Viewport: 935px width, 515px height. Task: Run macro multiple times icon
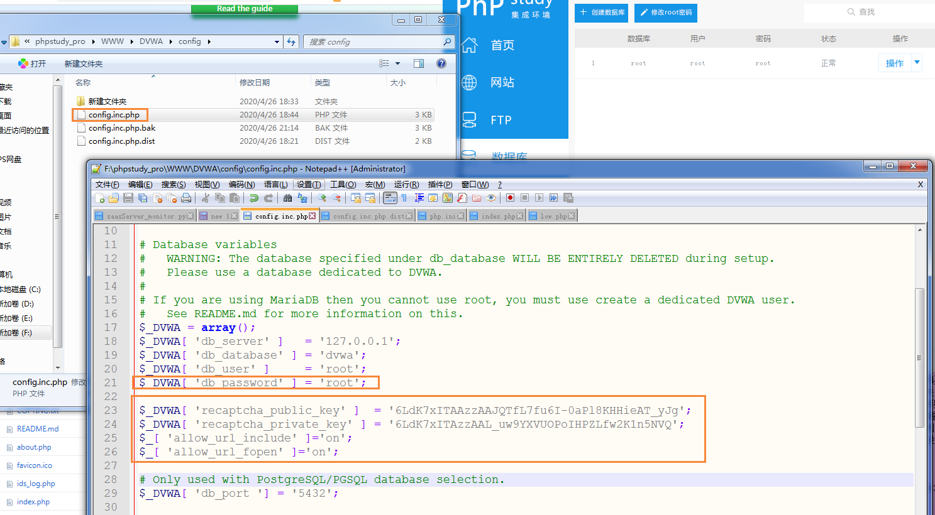tap(553, 198)
